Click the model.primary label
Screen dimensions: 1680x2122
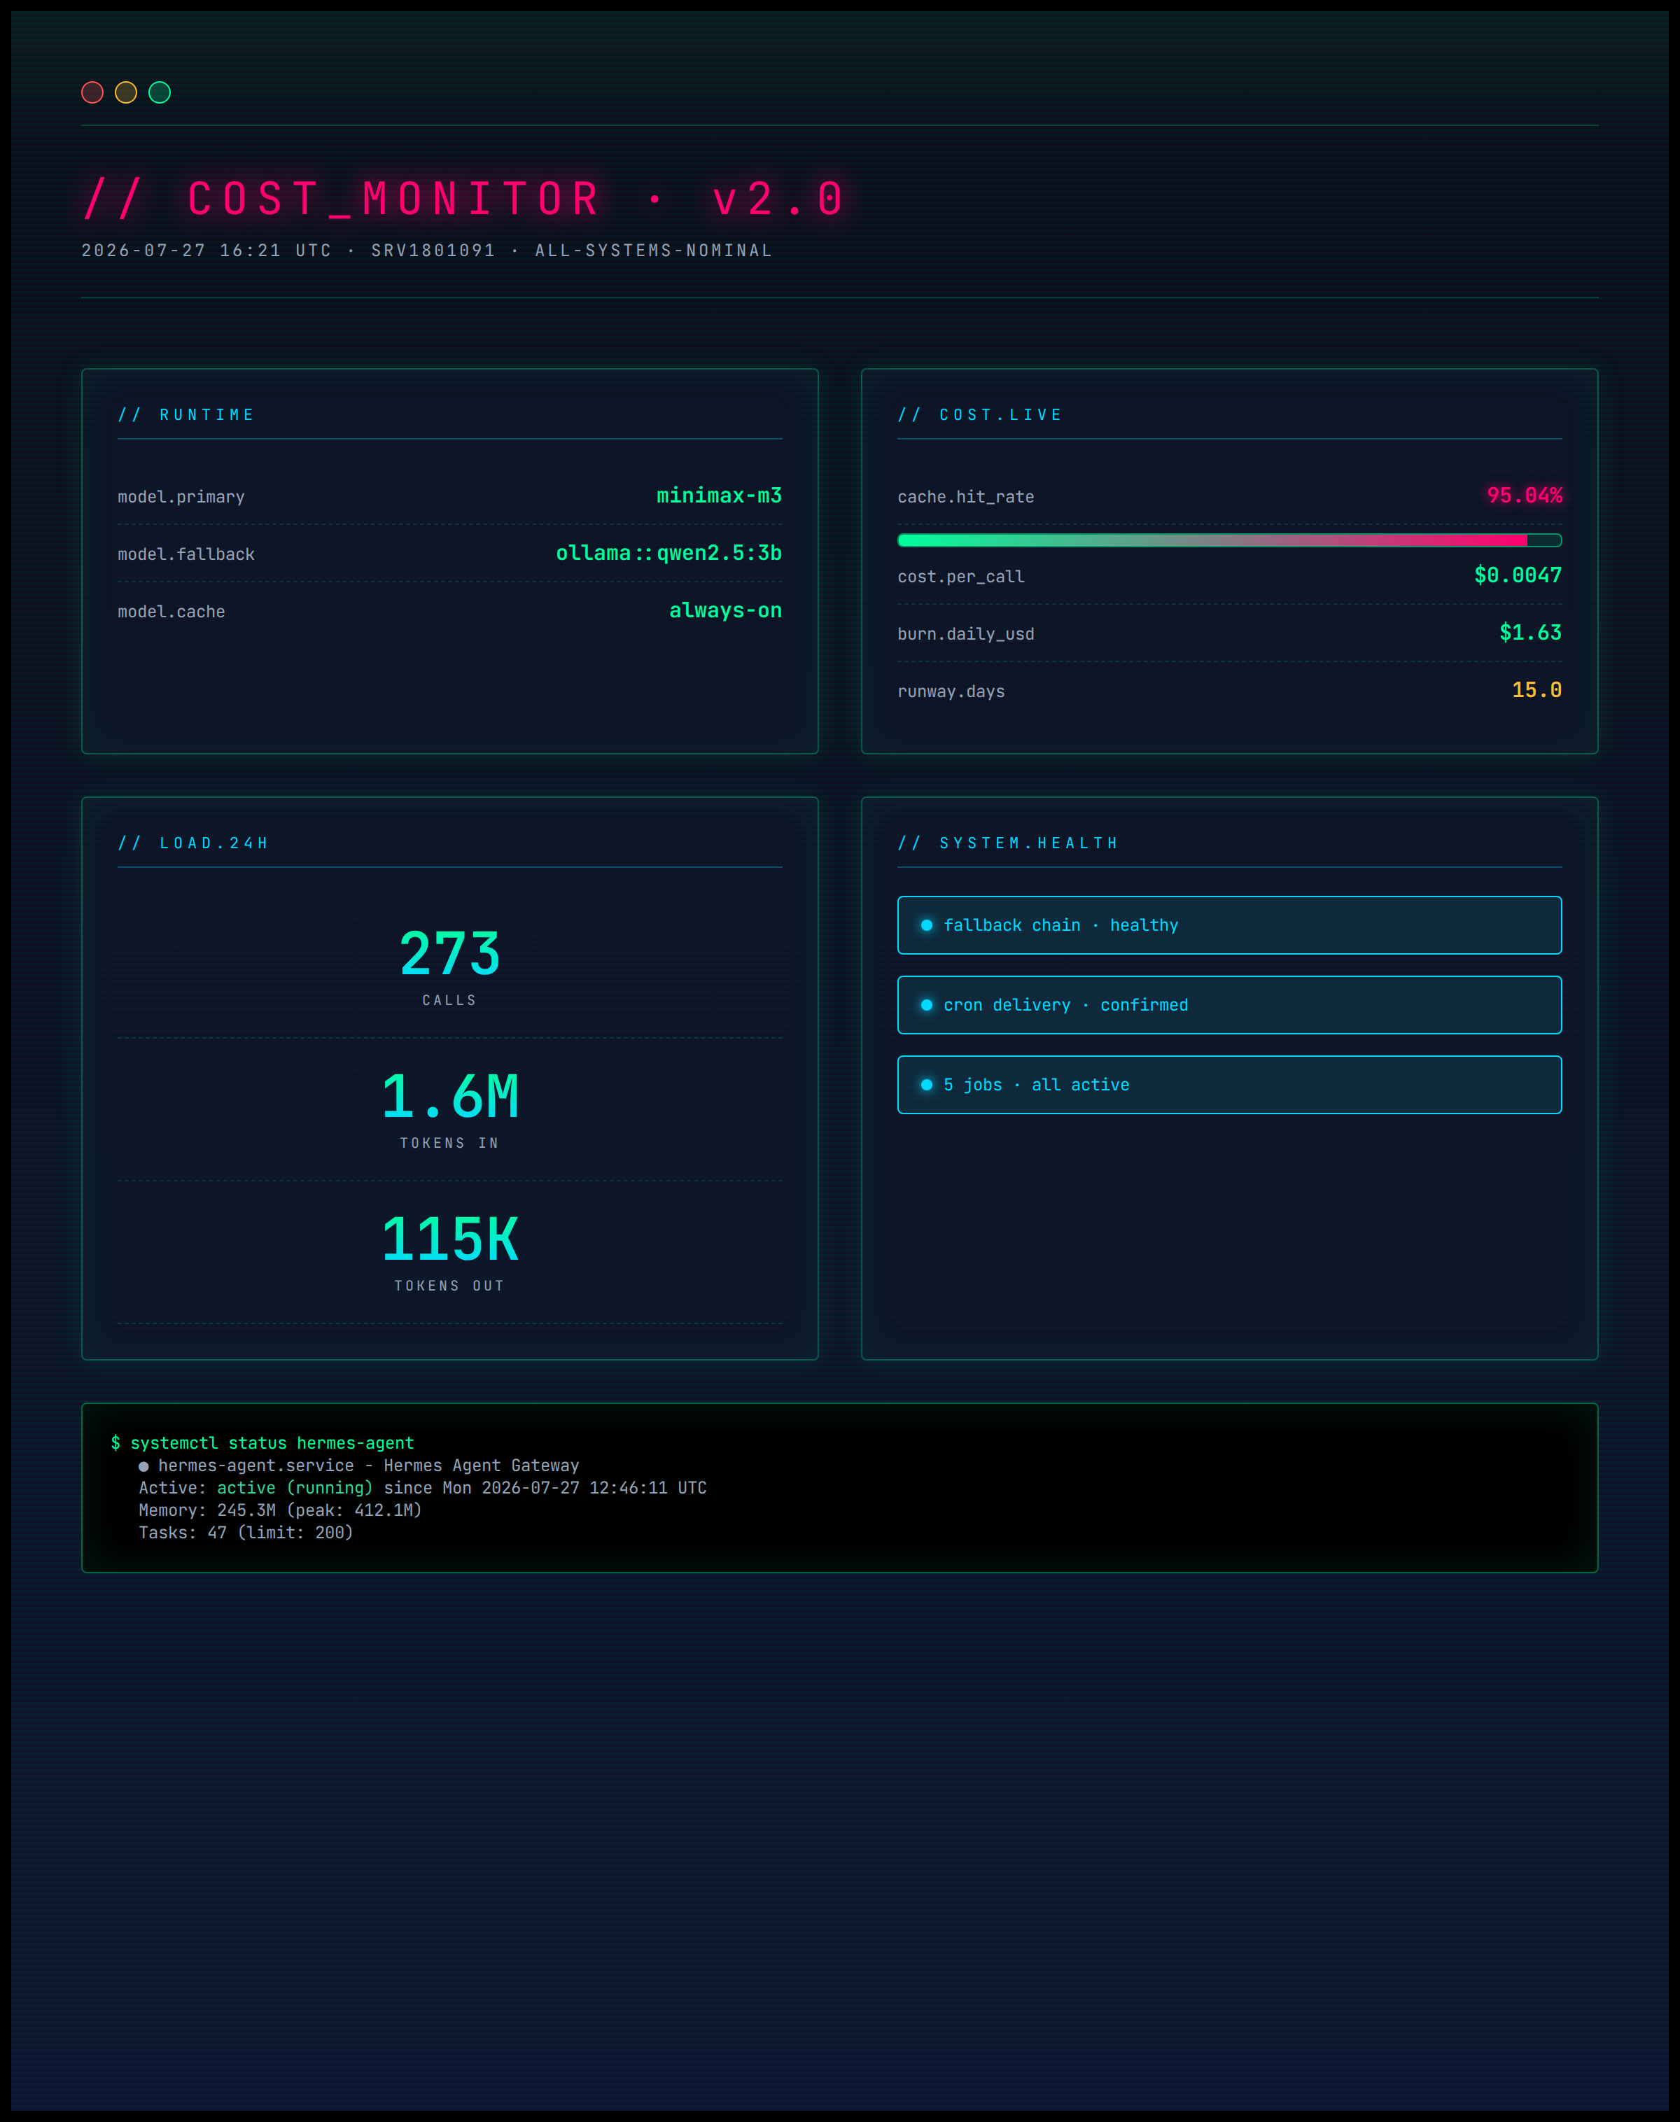click(181, 497)
